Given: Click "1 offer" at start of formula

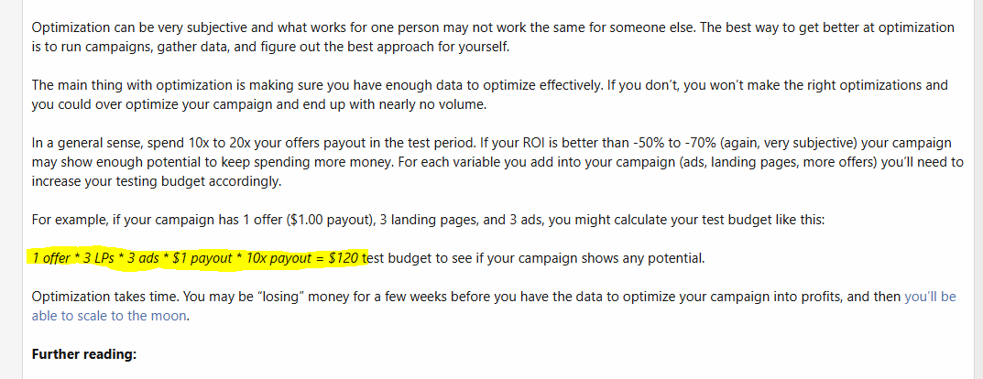Looking at the screenshot, I should pos(52,258).
